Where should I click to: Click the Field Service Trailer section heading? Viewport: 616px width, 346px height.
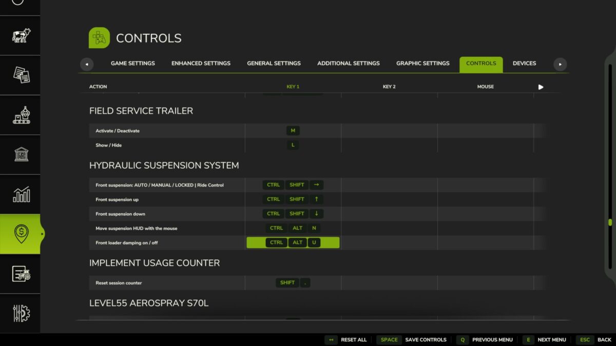[141, 111]
